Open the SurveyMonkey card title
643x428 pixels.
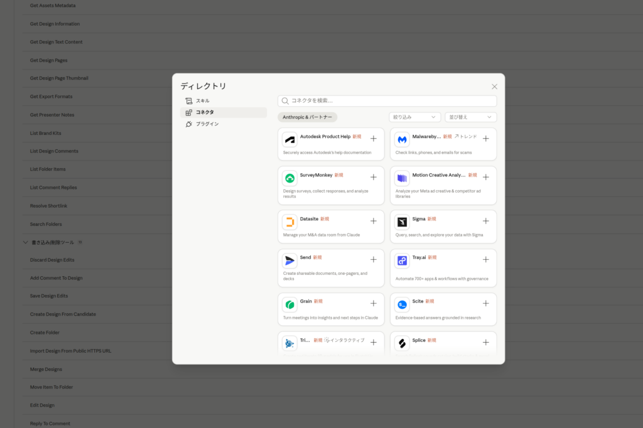316,175
